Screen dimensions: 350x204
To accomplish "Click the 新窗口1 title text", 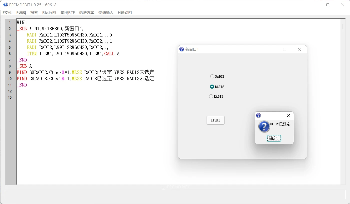I will (192, 49).
